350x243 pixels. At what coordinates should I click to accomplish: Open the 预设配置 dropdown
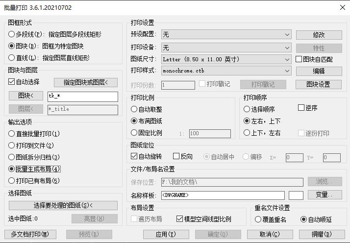pyautogui.click(x=226, y=35)
